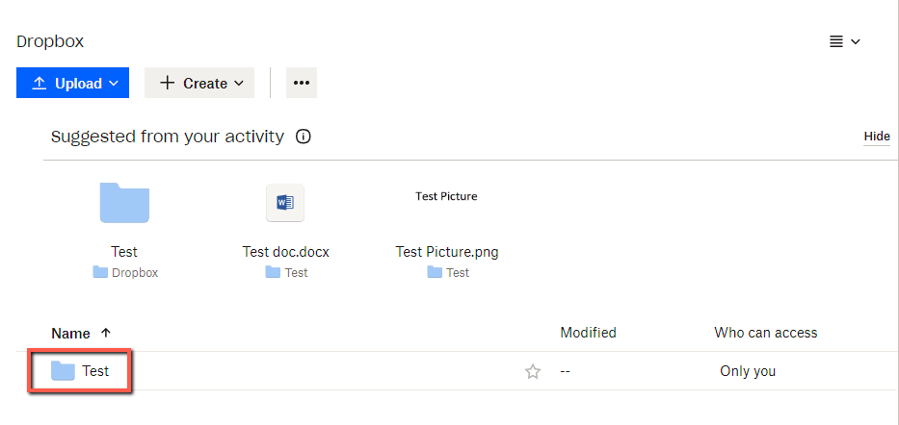This screenshot has height=425, width=899.
Task: Click the Only you access label
Action: click(748, 371)
